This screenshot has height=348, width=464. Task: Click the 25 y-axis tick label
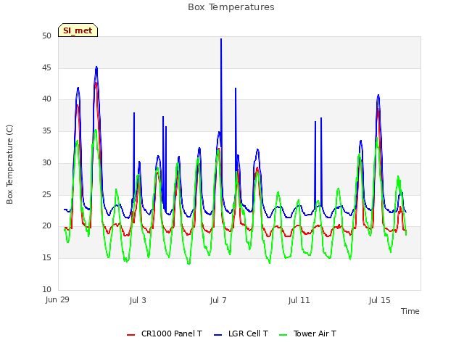(x=46, y=194)
